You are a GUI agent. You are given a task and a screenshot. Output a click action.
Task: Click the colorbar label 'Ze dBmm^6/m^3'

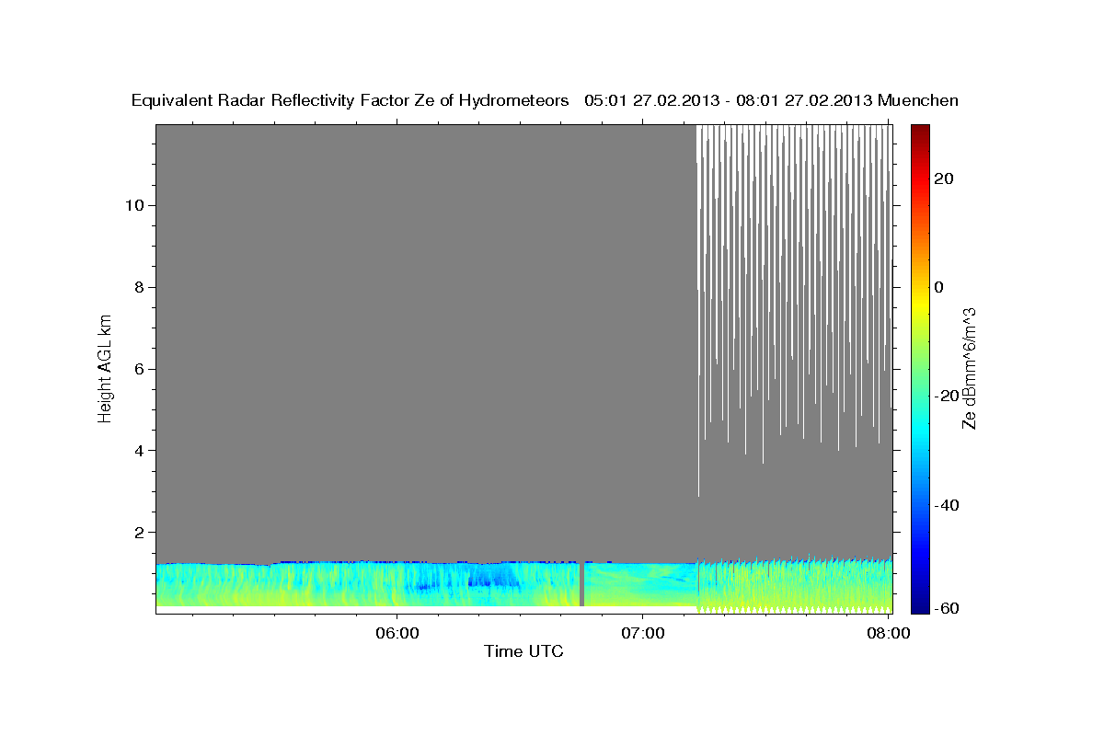[x=969, y=368]
